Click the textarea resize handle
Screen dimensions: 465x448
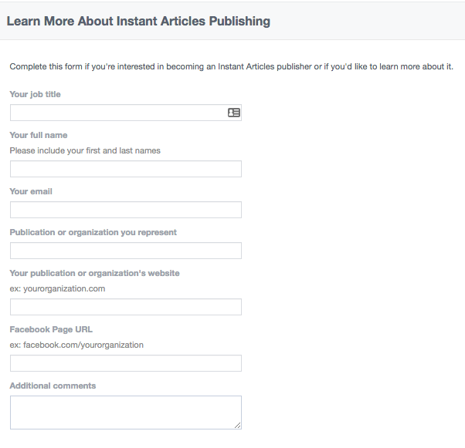tap(238, 425)
